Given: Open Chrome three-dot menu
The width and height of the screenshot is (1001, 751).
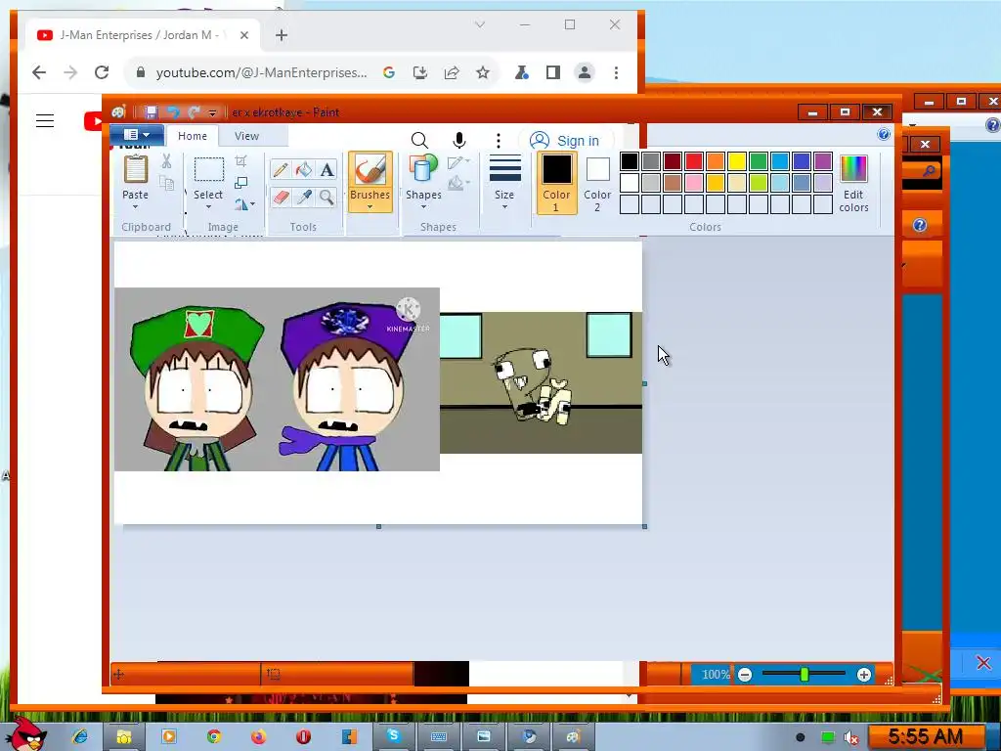Looking at the screenshot, I should (616, 72).
